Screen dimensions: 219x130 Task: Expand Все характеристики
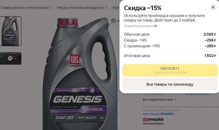pyautogui.click(x=158, y=100)
